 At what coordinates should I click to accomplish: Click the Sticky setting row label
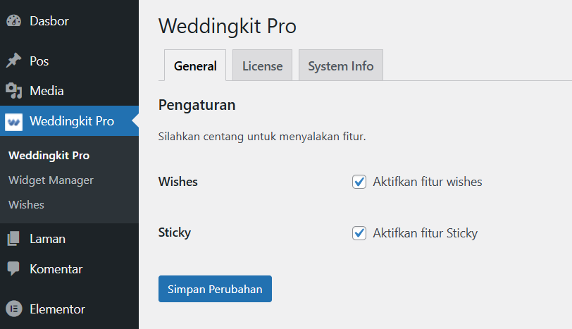point(175,232)
